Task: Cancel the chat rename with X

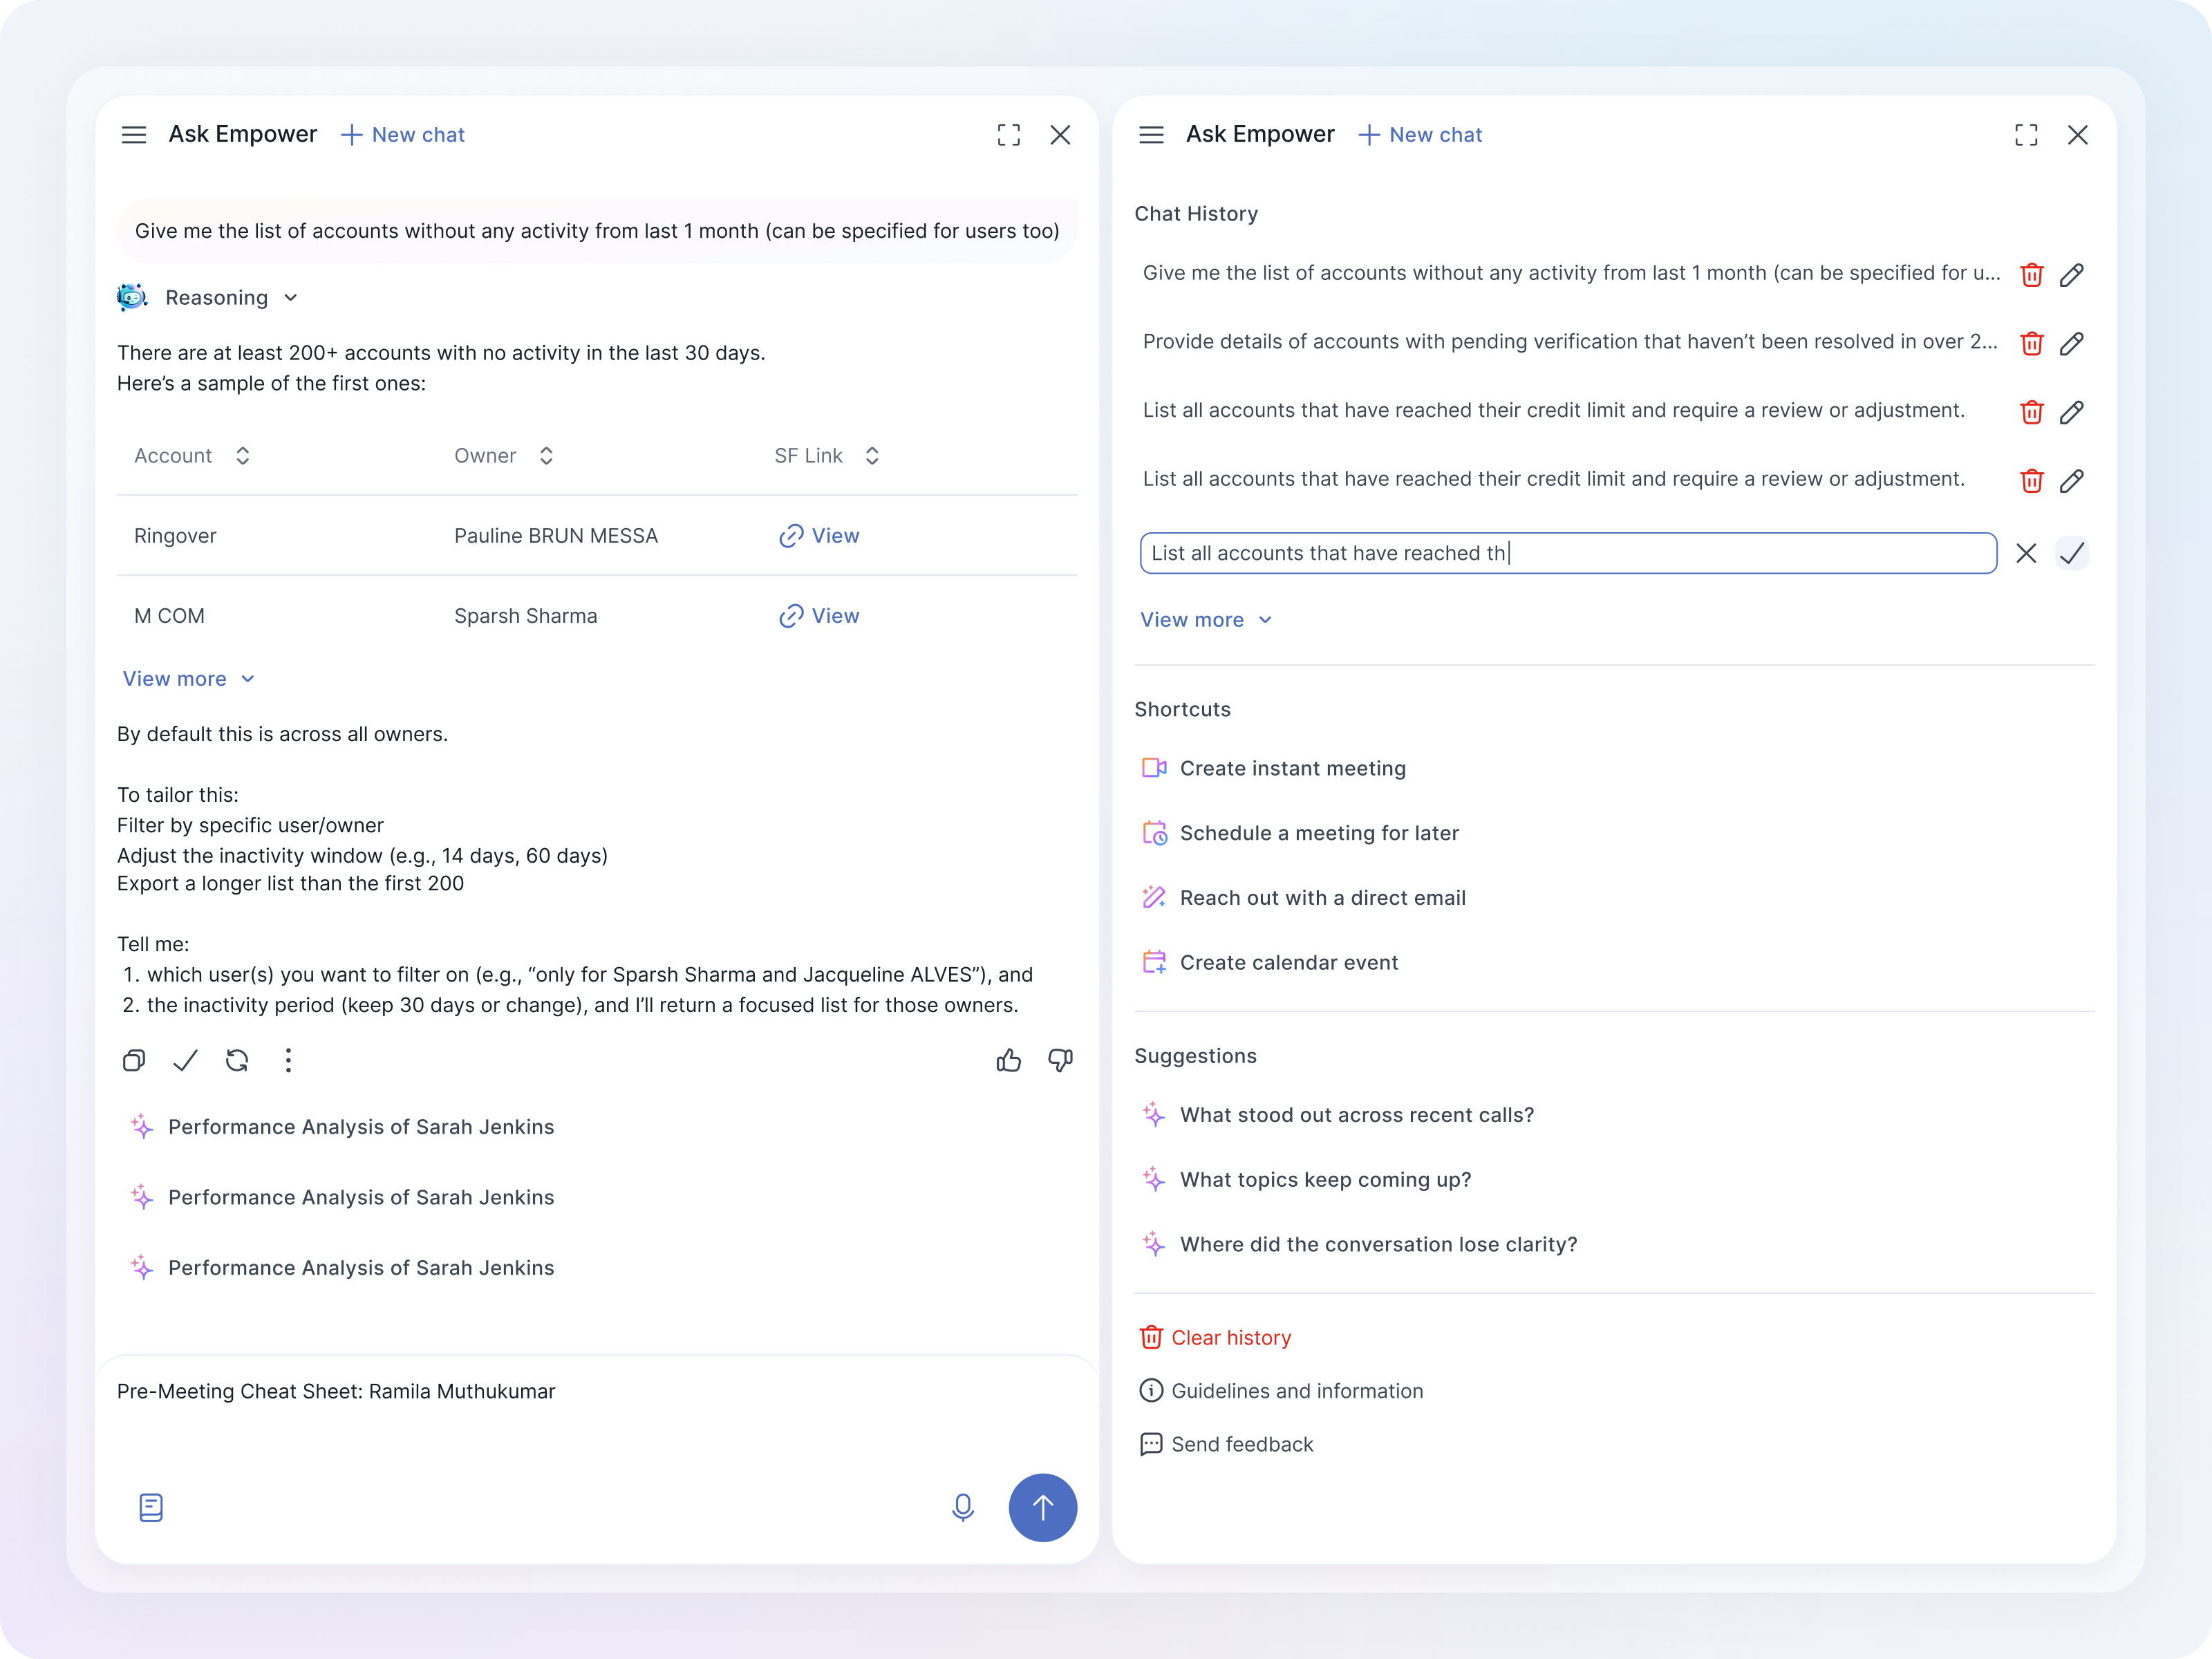Action: click(2026, 553)
